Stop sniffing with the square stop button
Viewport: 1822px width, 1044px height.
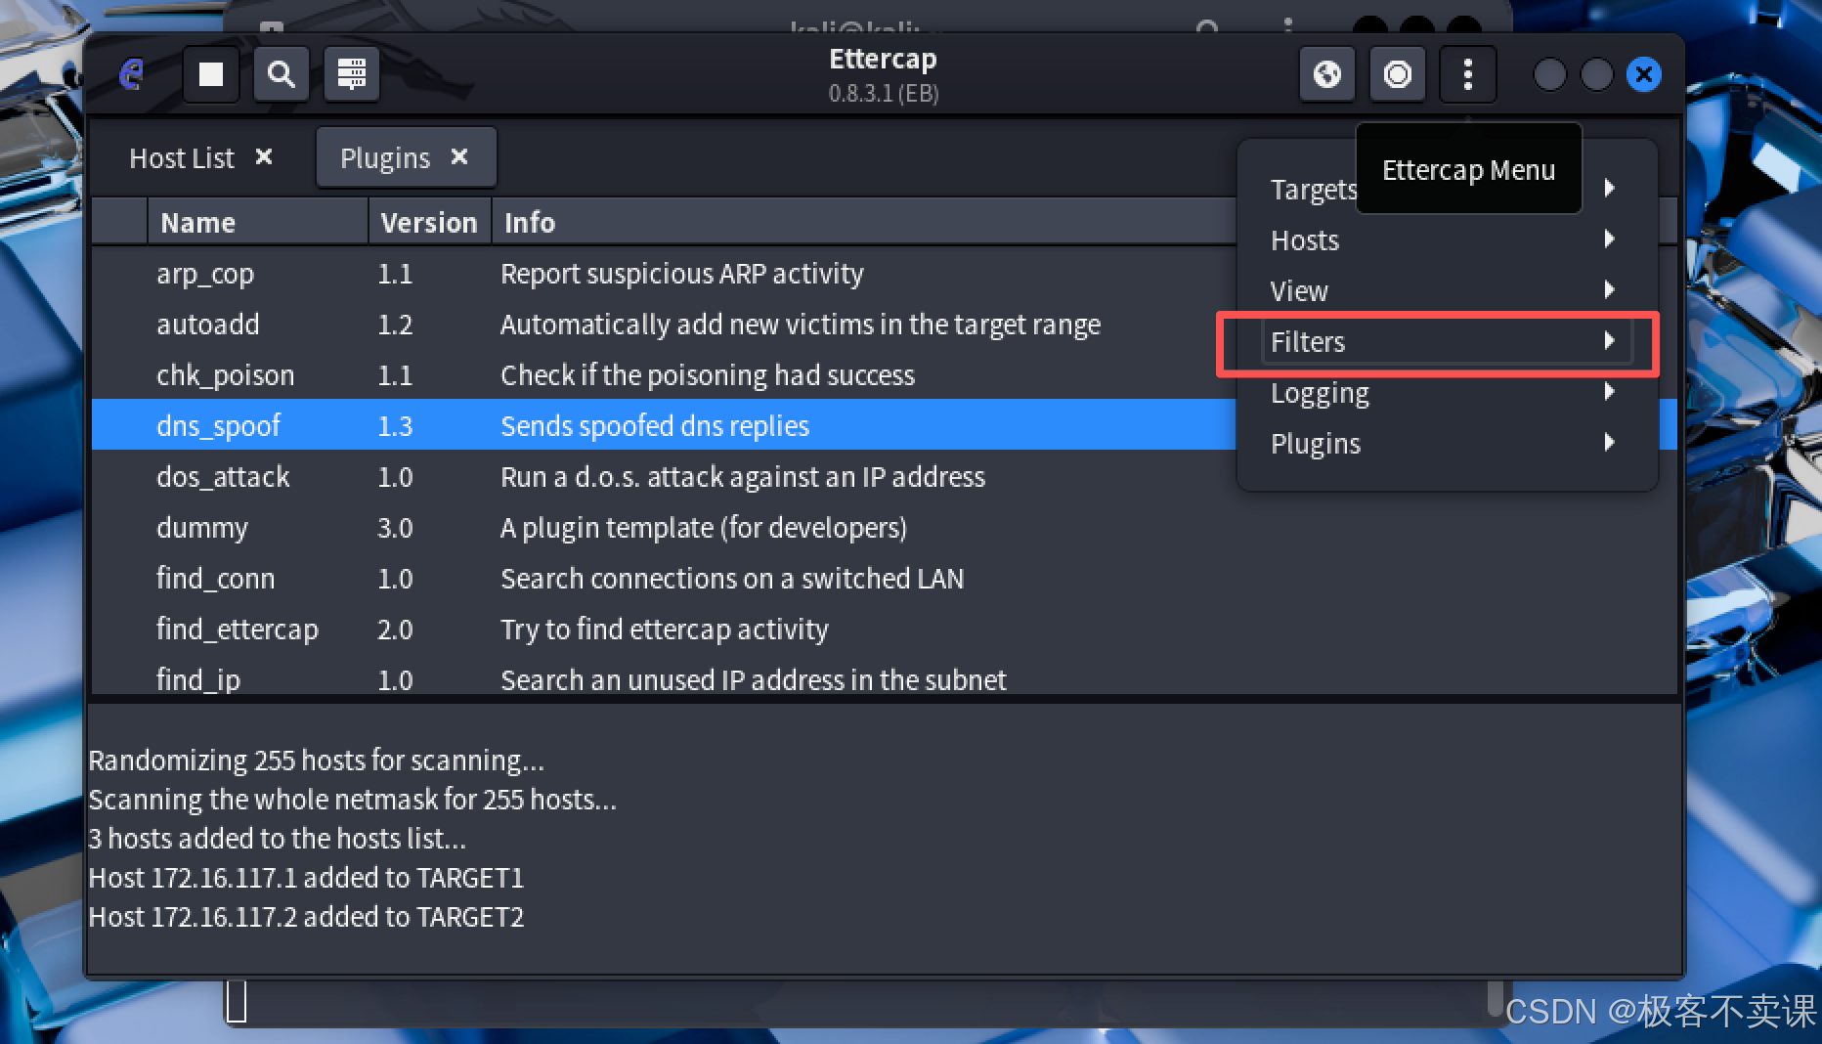pyautogui.click(x=211, y=74)
